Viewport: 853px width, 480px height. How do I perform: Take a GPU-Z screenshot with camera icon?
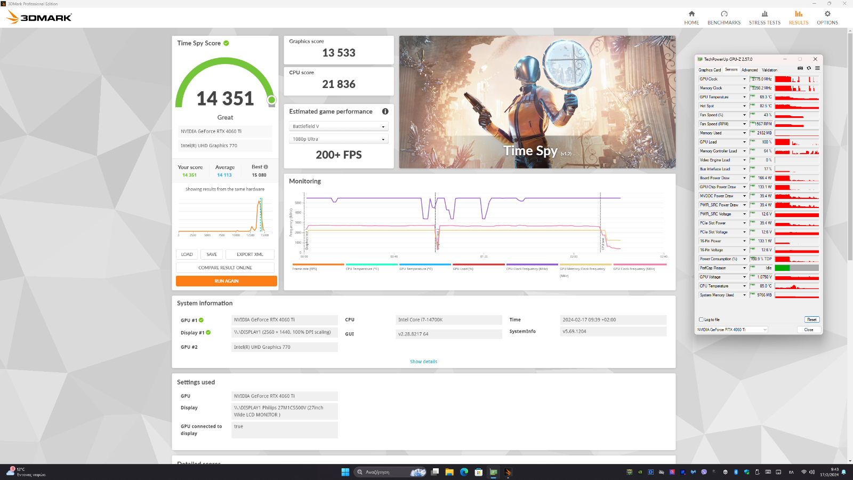(800, 68)
